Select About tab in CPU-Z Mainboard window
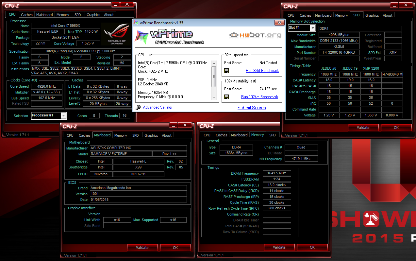The image size is (416, 261). 167,135
